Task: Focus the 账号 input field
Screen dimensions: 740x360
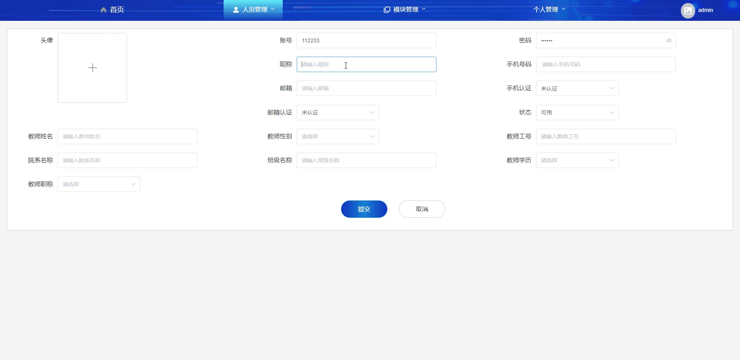Action: tap(366, 40)
